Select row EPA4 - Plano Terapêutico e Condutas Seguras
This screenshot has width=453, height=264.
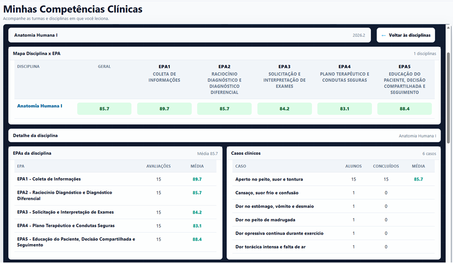point(115,226)
